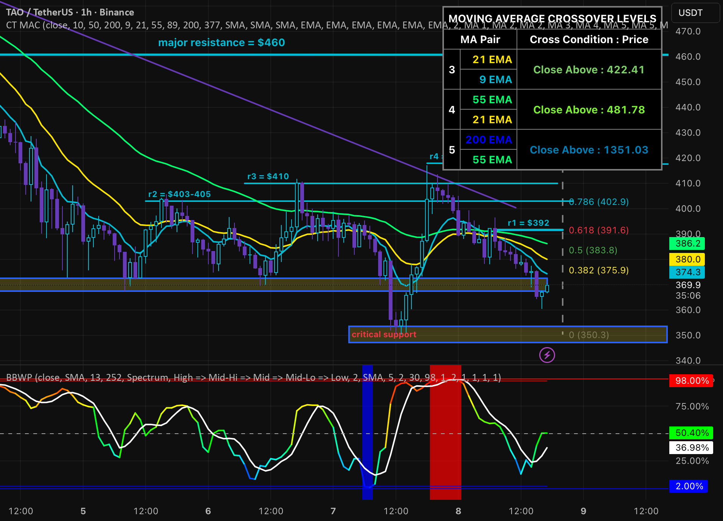Click the 0.618 (391.6) Fibonacci level
The width and height of the screenshot is (723, 521).
(x=599, y=230)
